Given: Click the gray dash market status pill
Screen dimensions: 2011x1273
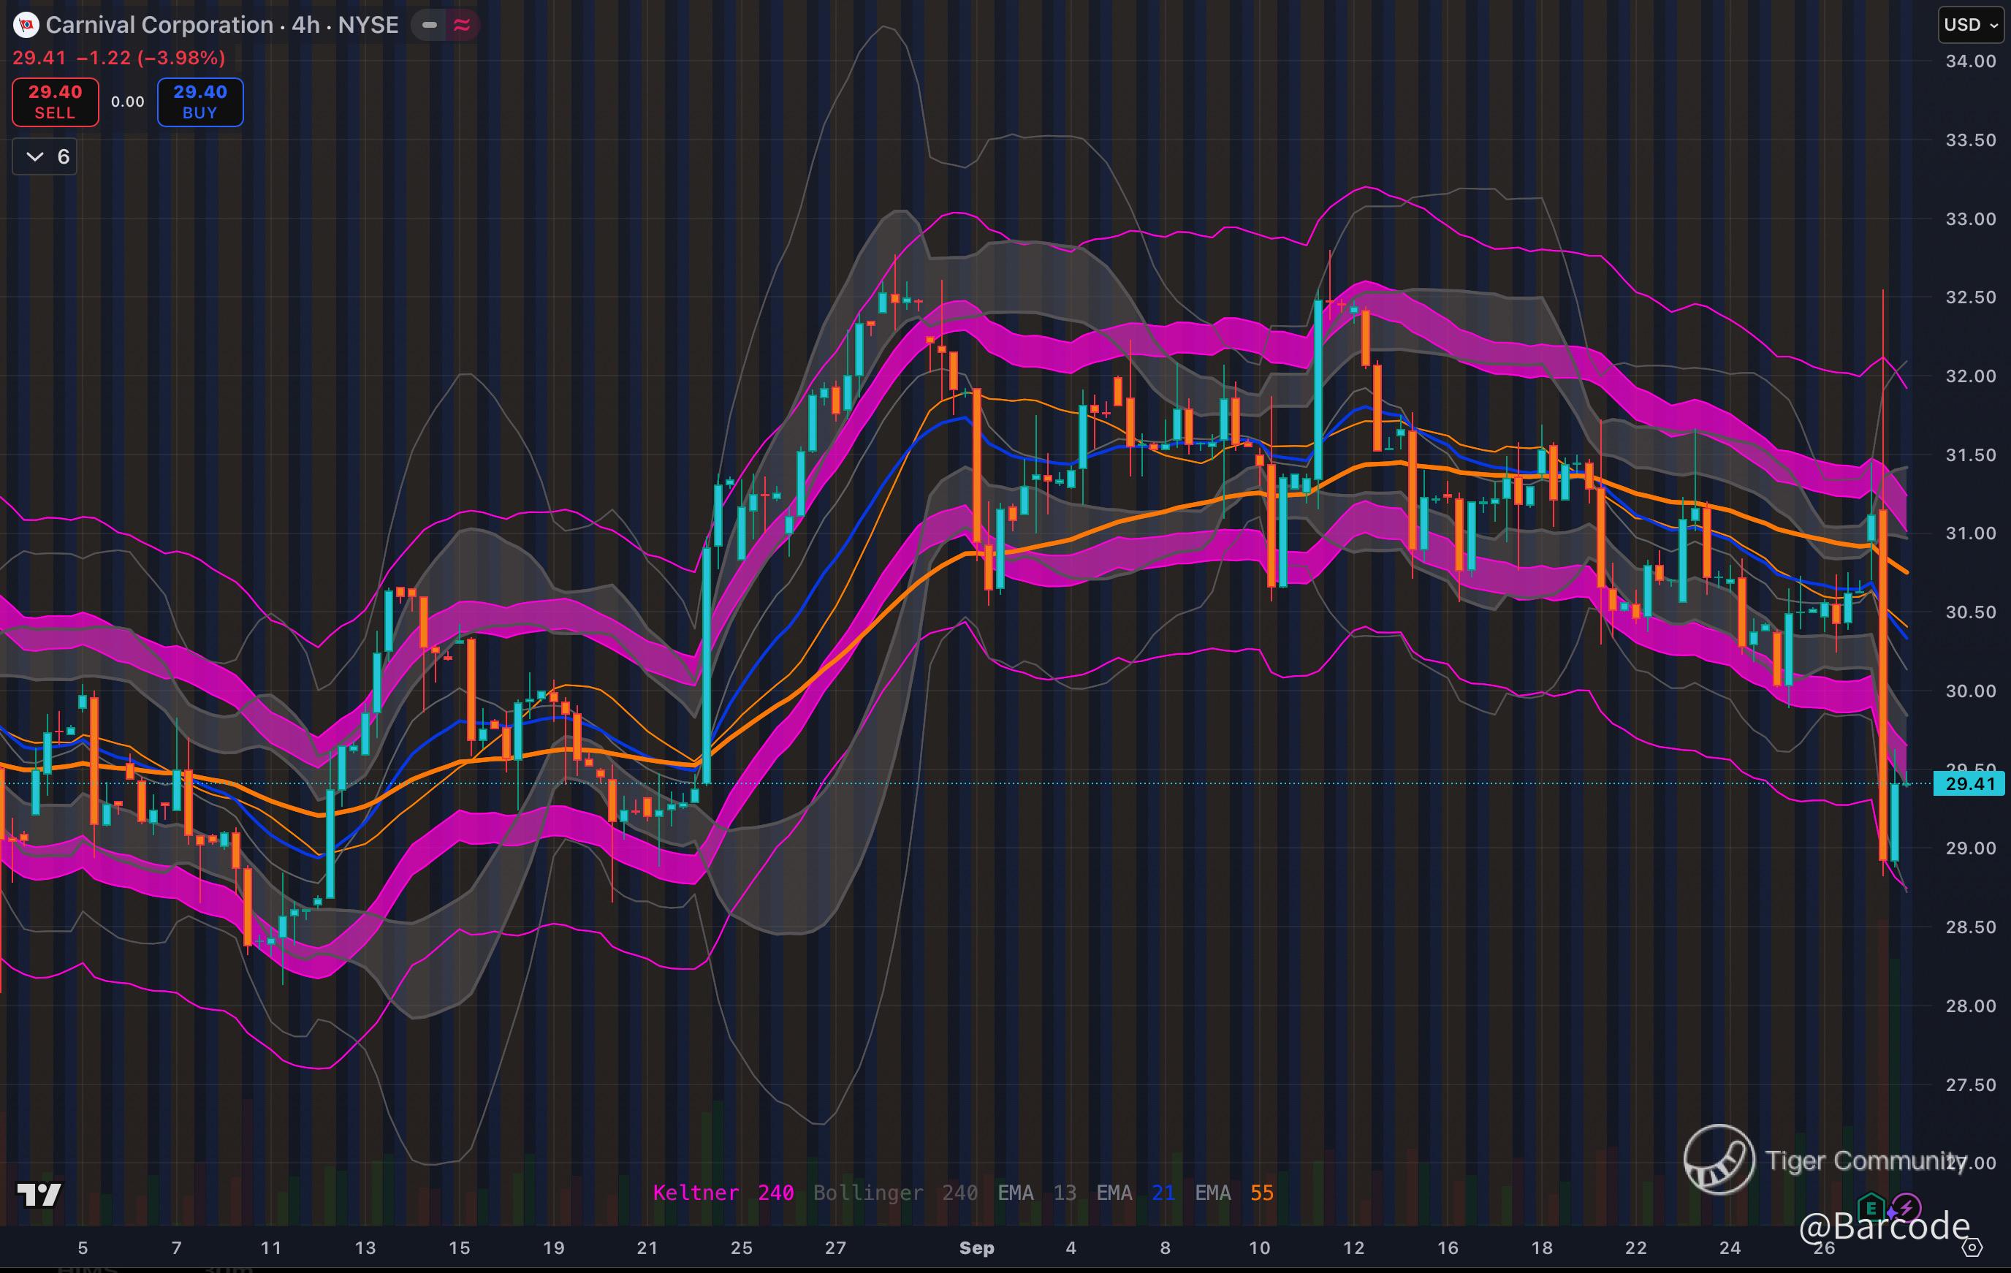Looking at the screenshot, I should pos(429,25).
